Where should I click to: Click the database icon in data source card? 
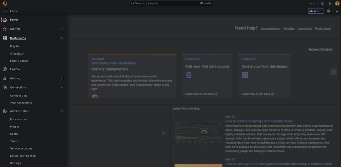pos(189,75)
